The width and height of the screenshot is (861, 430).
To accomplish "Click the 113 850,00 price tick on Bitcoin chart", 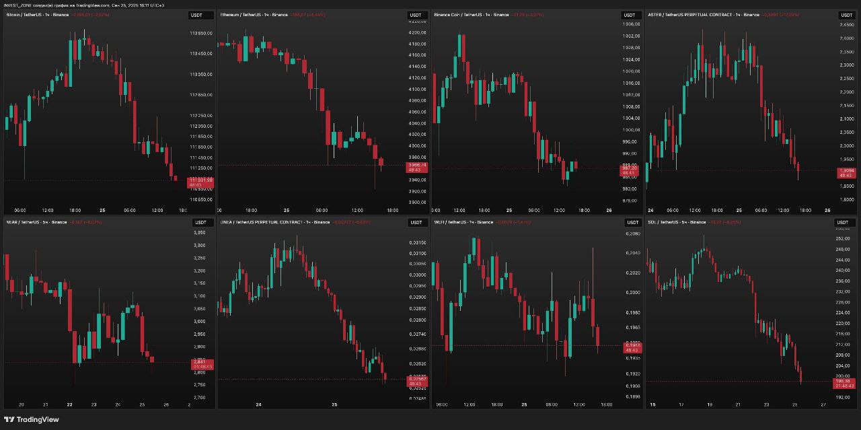I will (x=201, y=33).
